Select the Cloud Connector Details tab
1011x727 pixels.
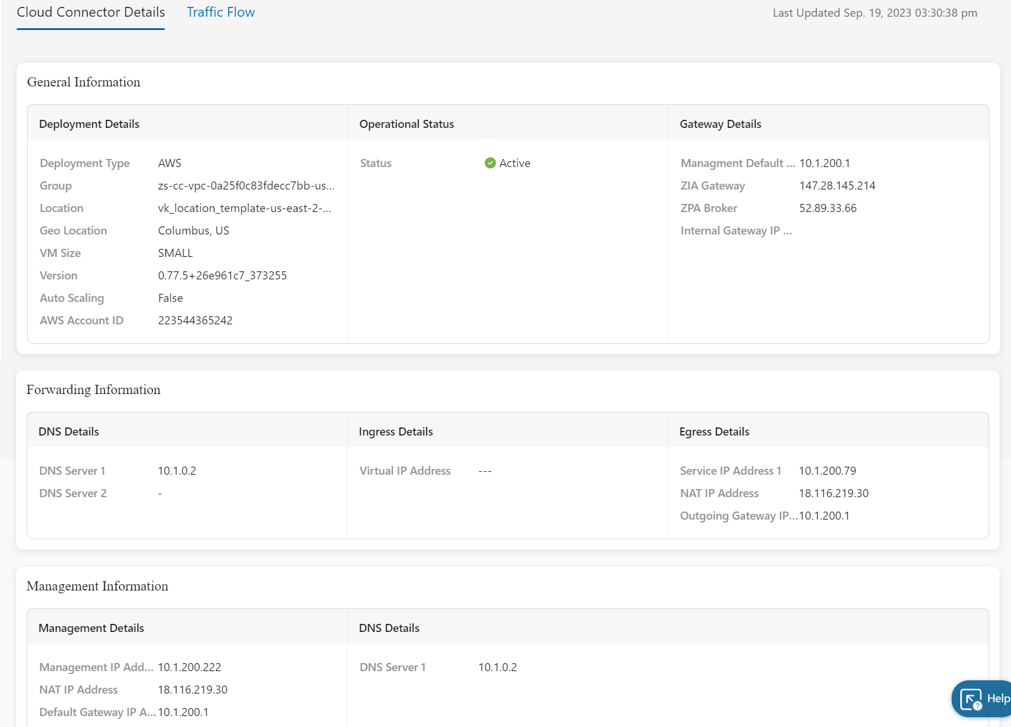(90, 12)
